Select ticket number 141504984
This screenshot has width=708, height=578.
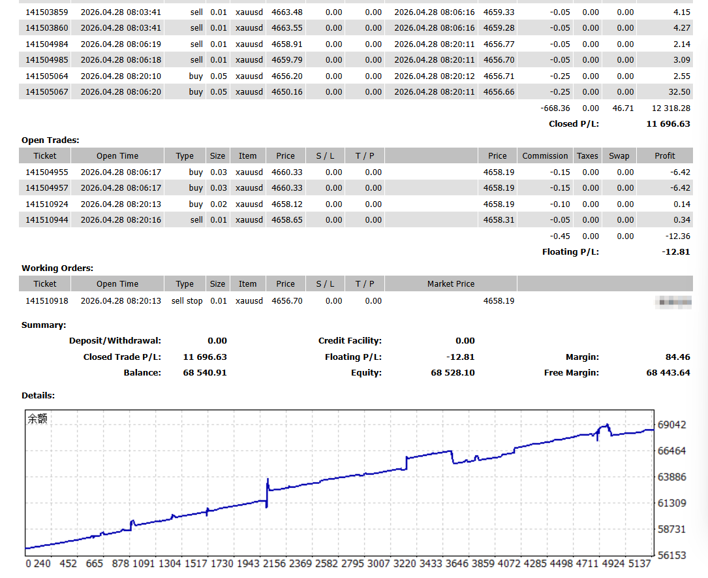pyautogui.click(x=46, y=44)
